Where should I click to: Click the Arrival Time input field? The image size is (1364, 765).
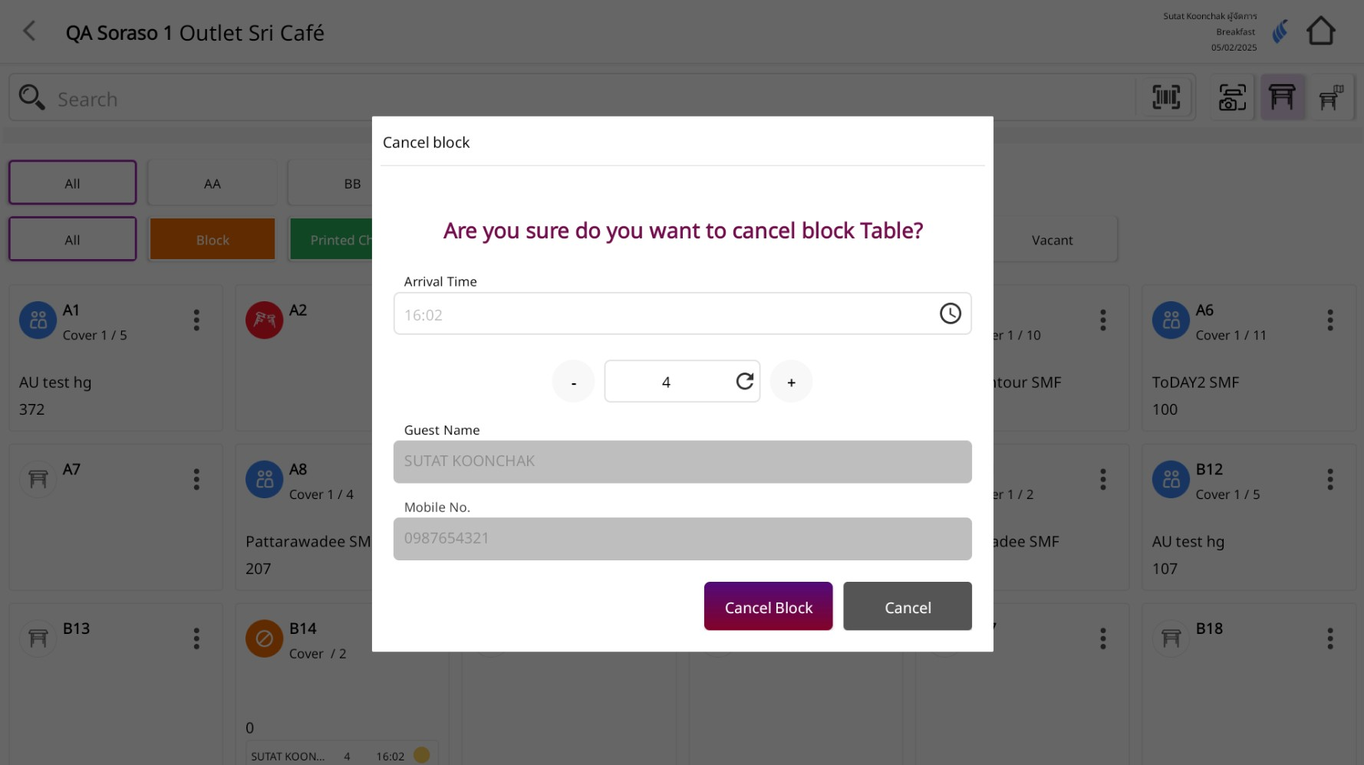tap(664, 314)
